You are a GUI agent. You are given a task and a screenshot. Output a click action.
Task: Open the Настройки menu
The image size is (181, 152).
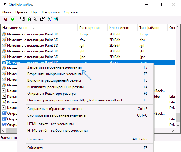(x=51, y=12)
